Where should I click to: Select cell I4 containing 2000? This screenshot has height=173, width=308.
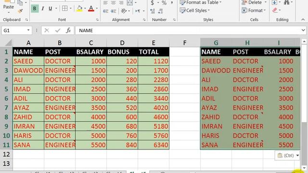point(279,80)
